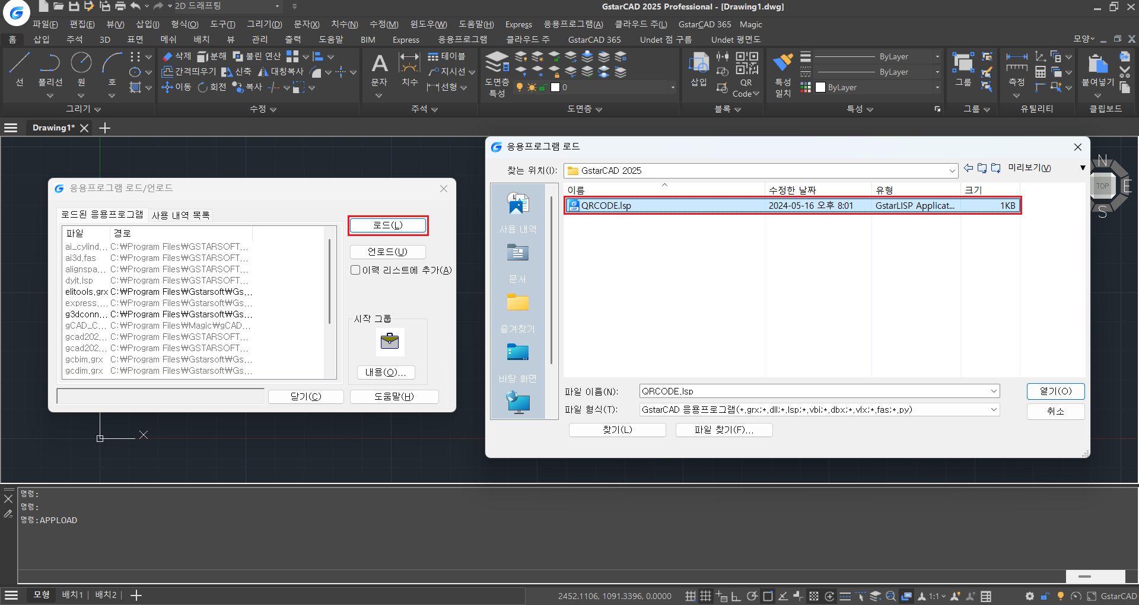Toggle layer on/off lightbulb icon
1139x605 pixels.
click(x=520, y=87)
